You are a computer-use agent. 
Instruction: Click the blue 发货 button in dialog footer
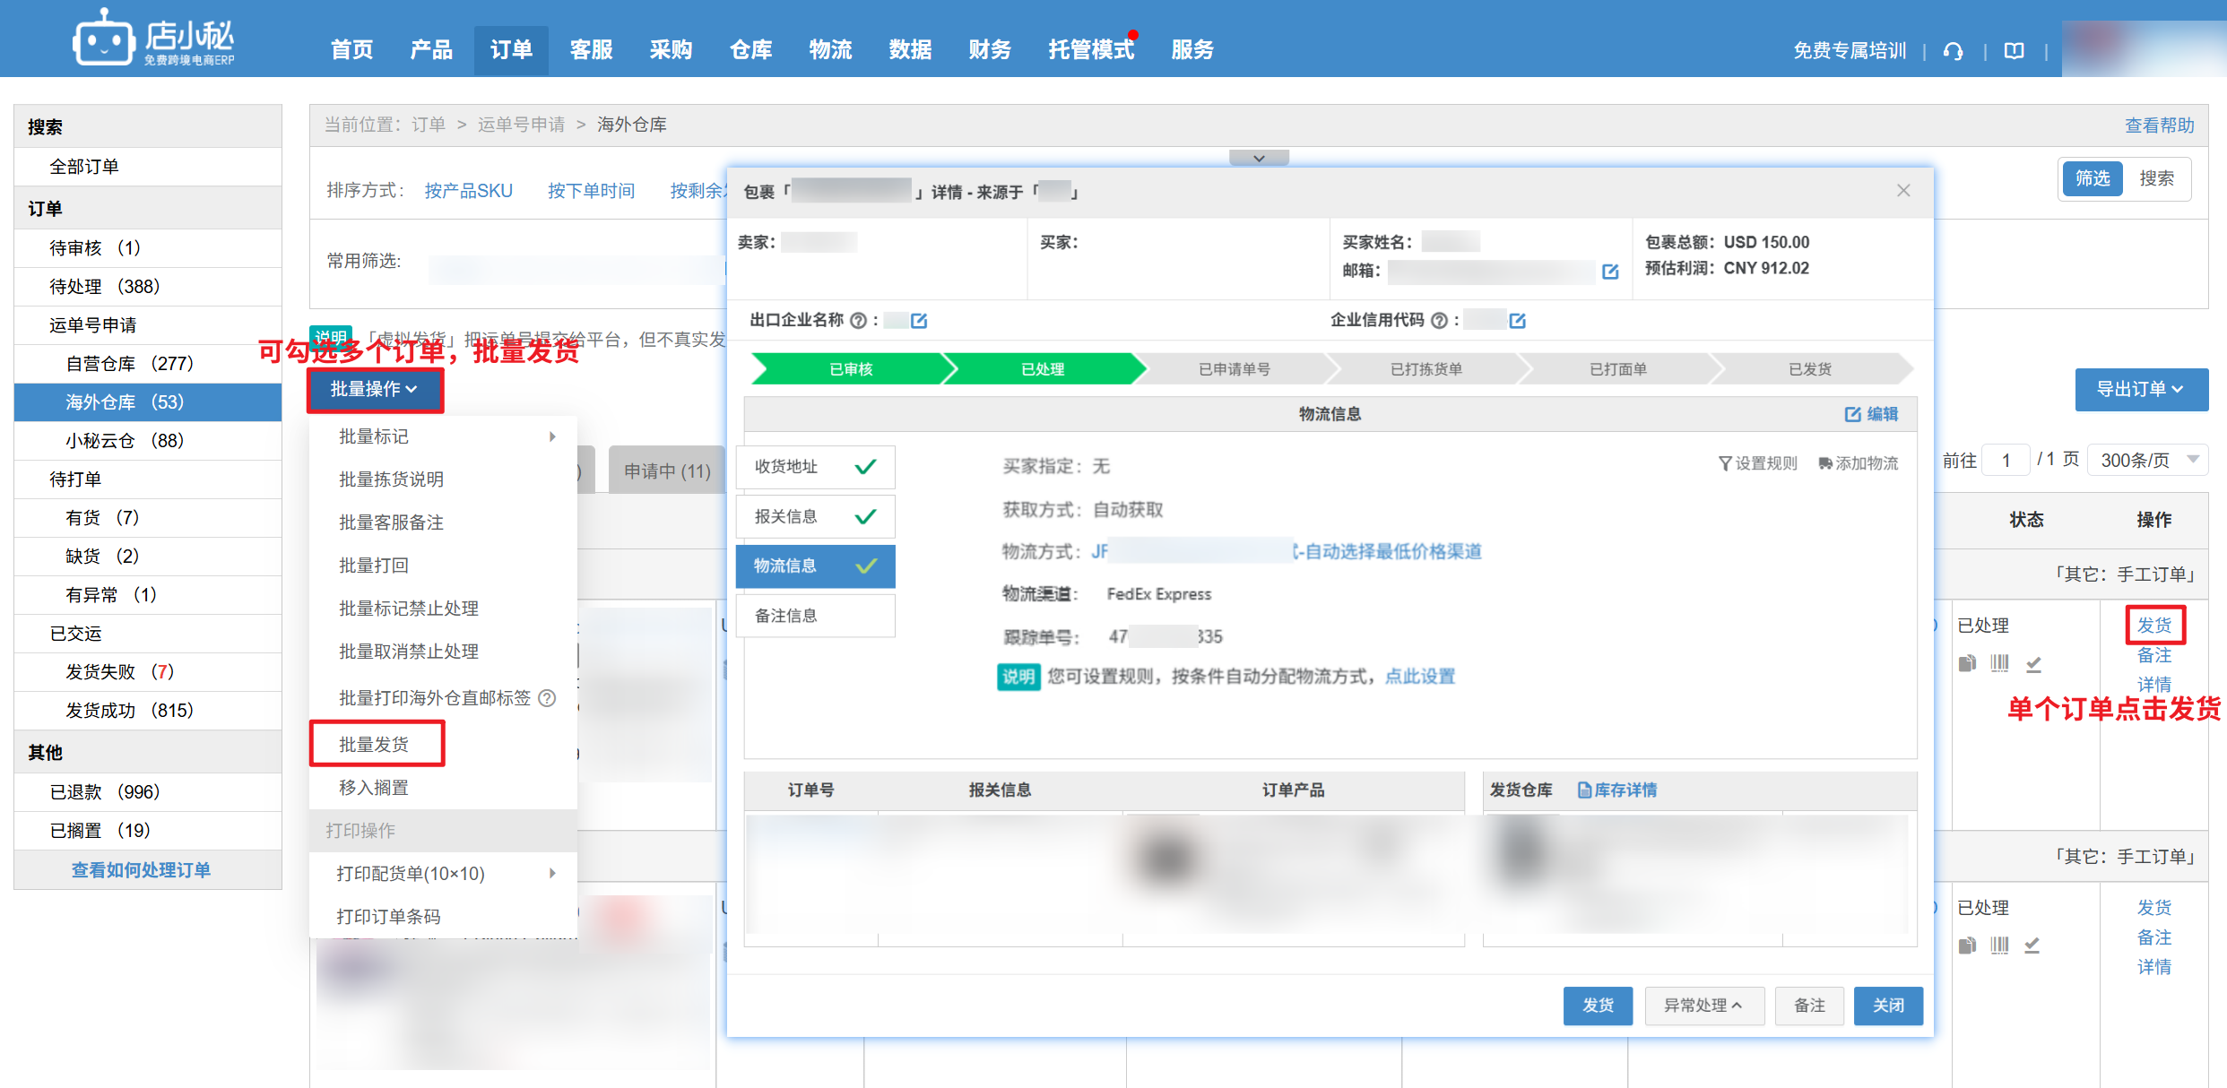[x=1597, y=1006]
